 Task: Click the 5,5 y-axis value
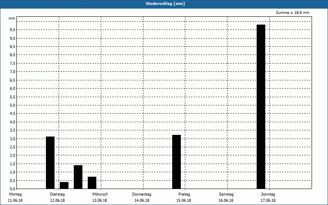tap(12, 97)
